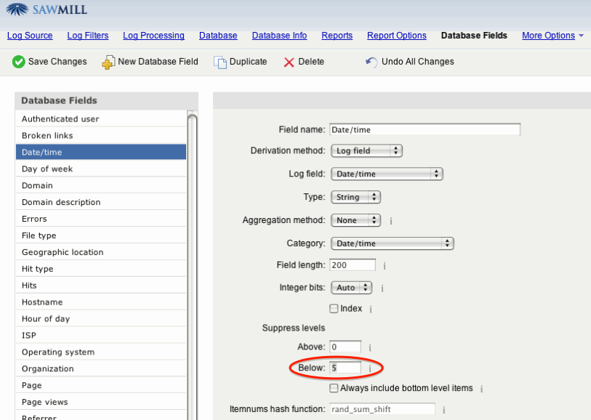Click info icon beside Field length
The height and width of the screenshot is (420, 591).
coord(384,266)
